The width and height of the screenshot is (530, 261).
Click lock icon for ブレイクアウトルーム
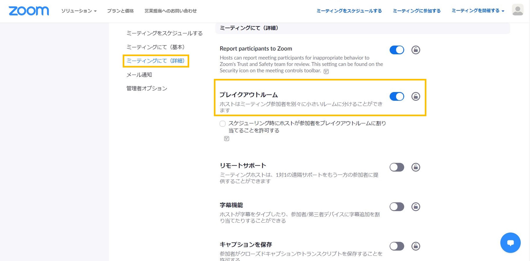(416, 96)
